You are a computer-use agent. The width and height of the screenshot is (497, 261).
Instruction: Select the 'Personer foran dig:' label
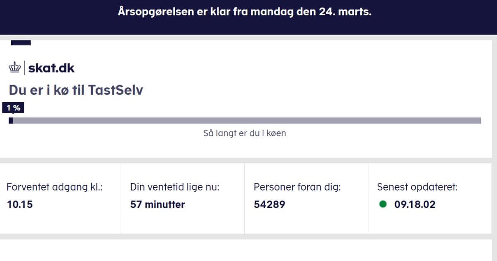pos(297,187)
